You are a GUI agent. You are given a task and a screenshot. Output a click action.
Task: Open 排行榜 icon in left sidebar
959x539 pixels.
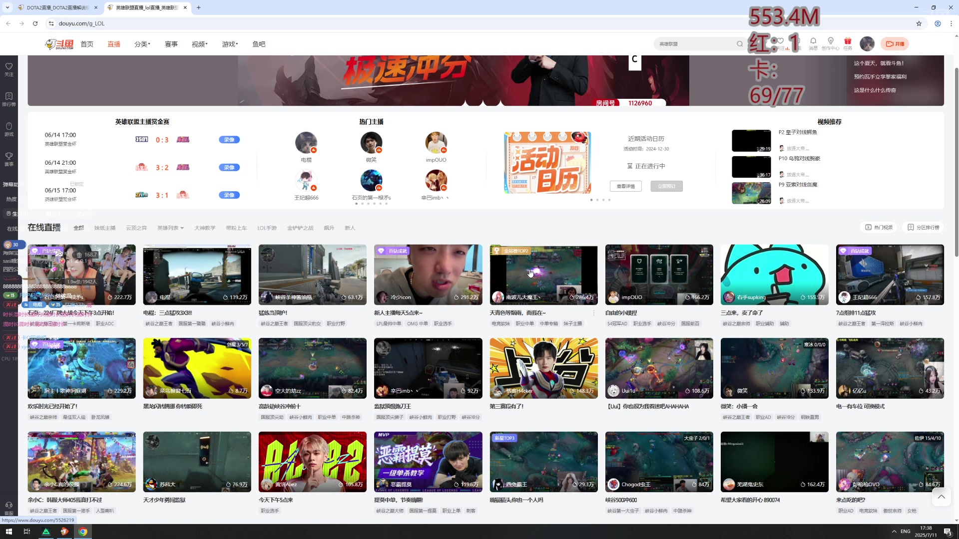(9, 99)
